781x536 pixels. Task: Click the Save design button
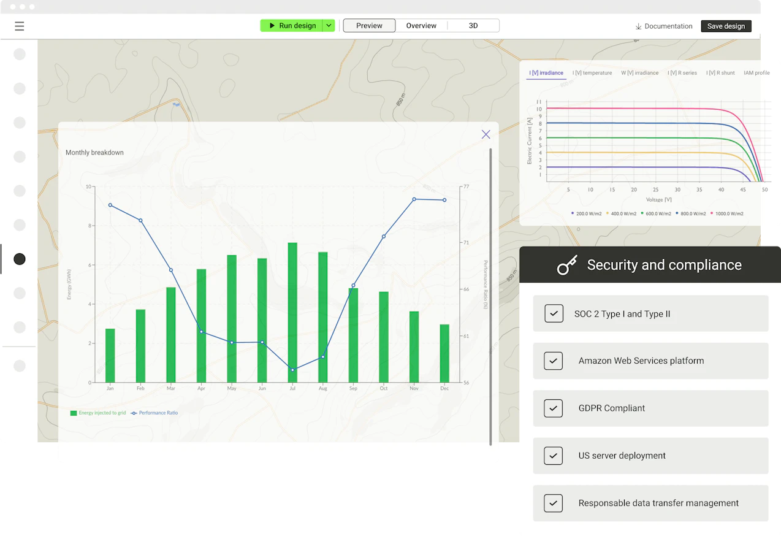coord(726,26)
